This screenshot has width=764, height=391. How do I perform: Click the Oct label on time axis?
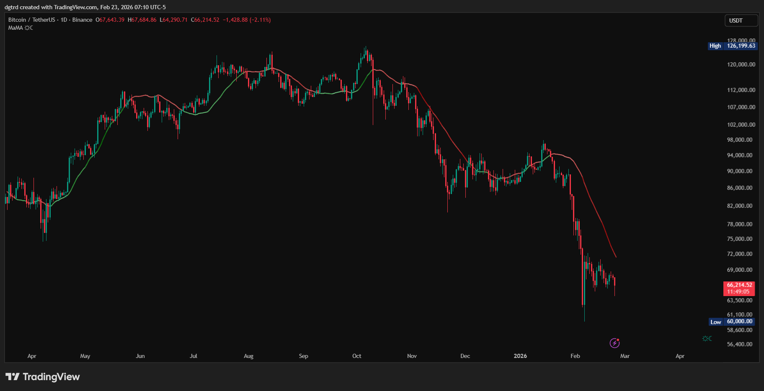coord(357,356)
